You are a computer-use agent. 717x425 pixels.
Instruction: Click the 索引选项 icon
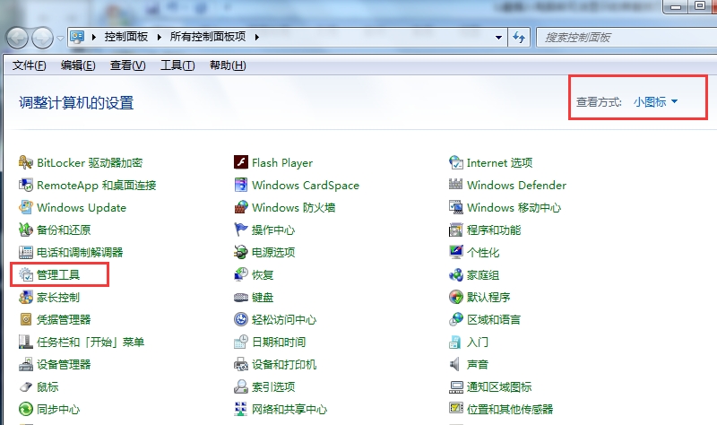[x=241, y=386]
